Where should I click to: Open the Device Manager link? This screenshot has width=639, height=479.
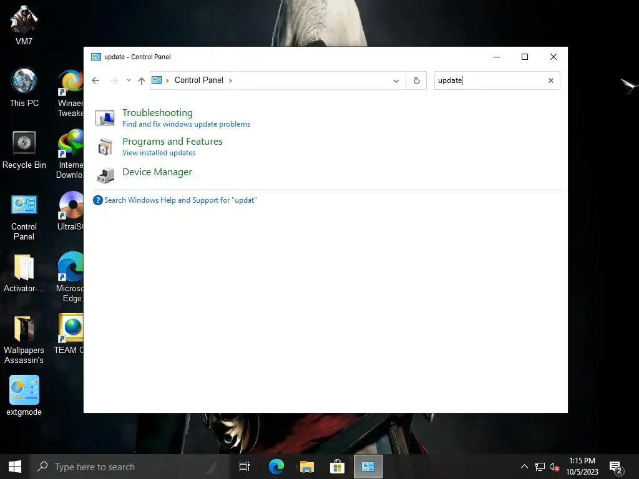click(157, 172)
